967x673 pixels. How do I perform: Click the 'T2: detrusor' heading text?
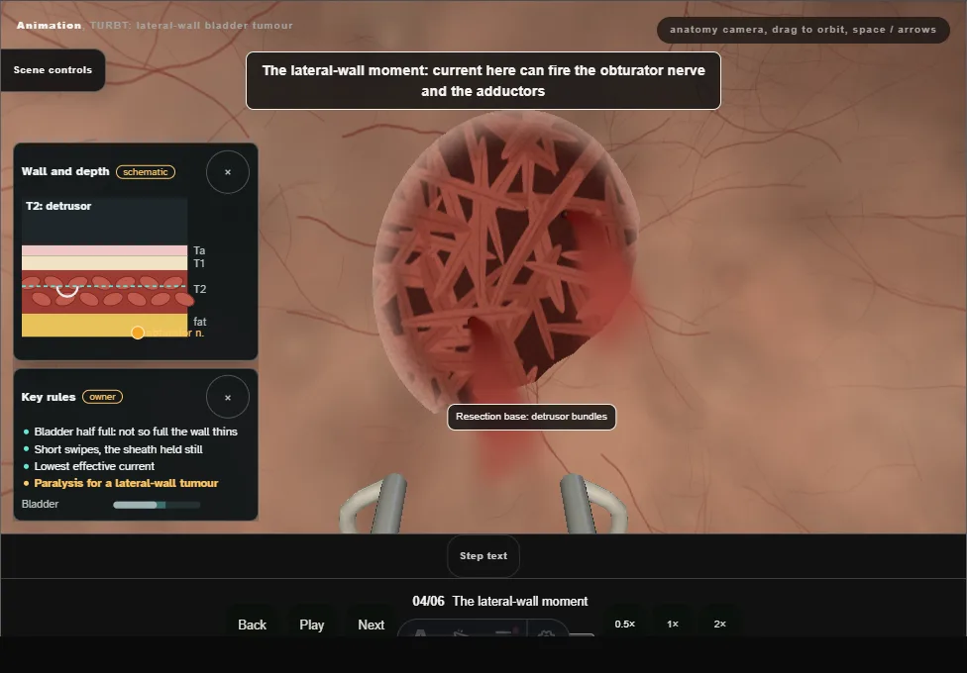[58, 206]
